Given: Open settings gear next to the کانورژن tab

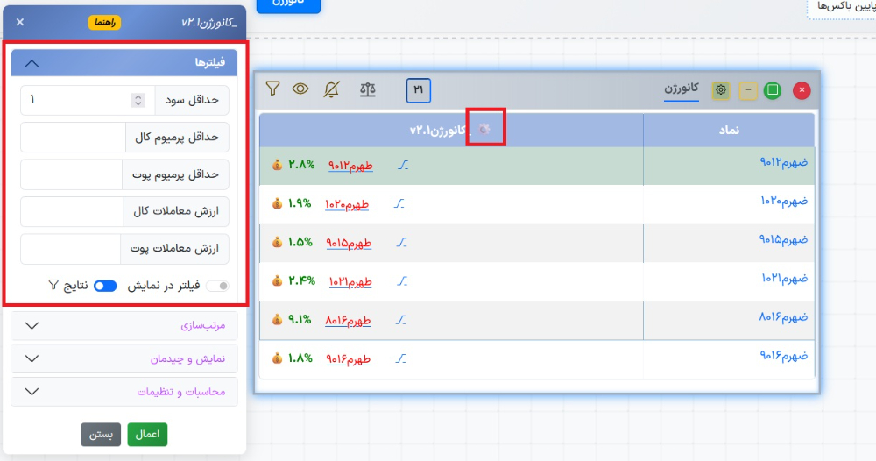Looking at the screenshot, I should 721,89.
